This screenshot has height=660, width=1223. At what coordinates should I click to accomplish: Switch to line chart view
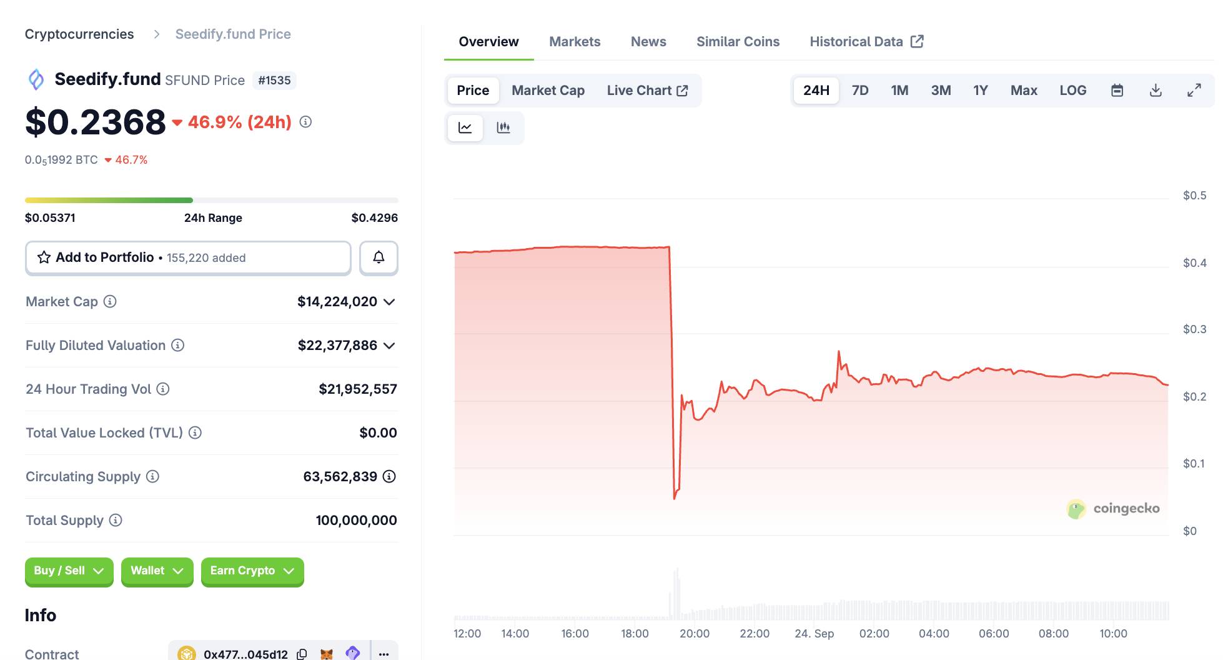pos(465,128)
